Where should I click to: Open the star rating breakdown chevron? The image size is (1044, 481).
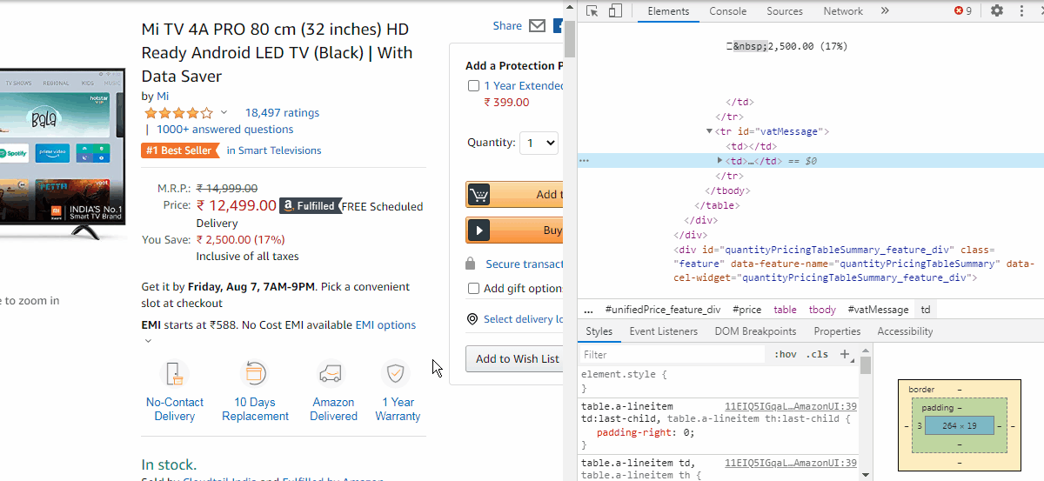(224, 112)
